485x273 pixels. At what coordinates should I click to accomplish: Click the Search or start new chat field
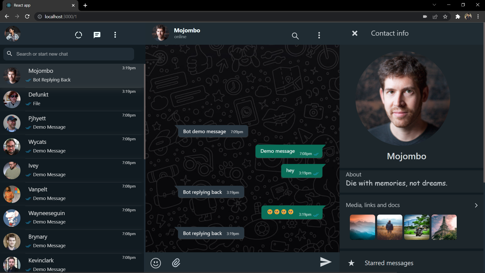click(68, 54)
